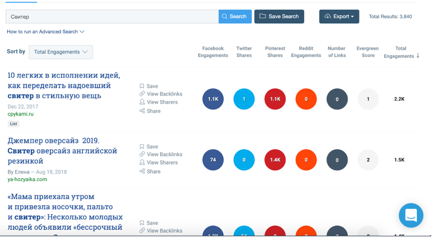
Task: Open View Sharers for cpykami.ru article
Action: tap(162, 102)
